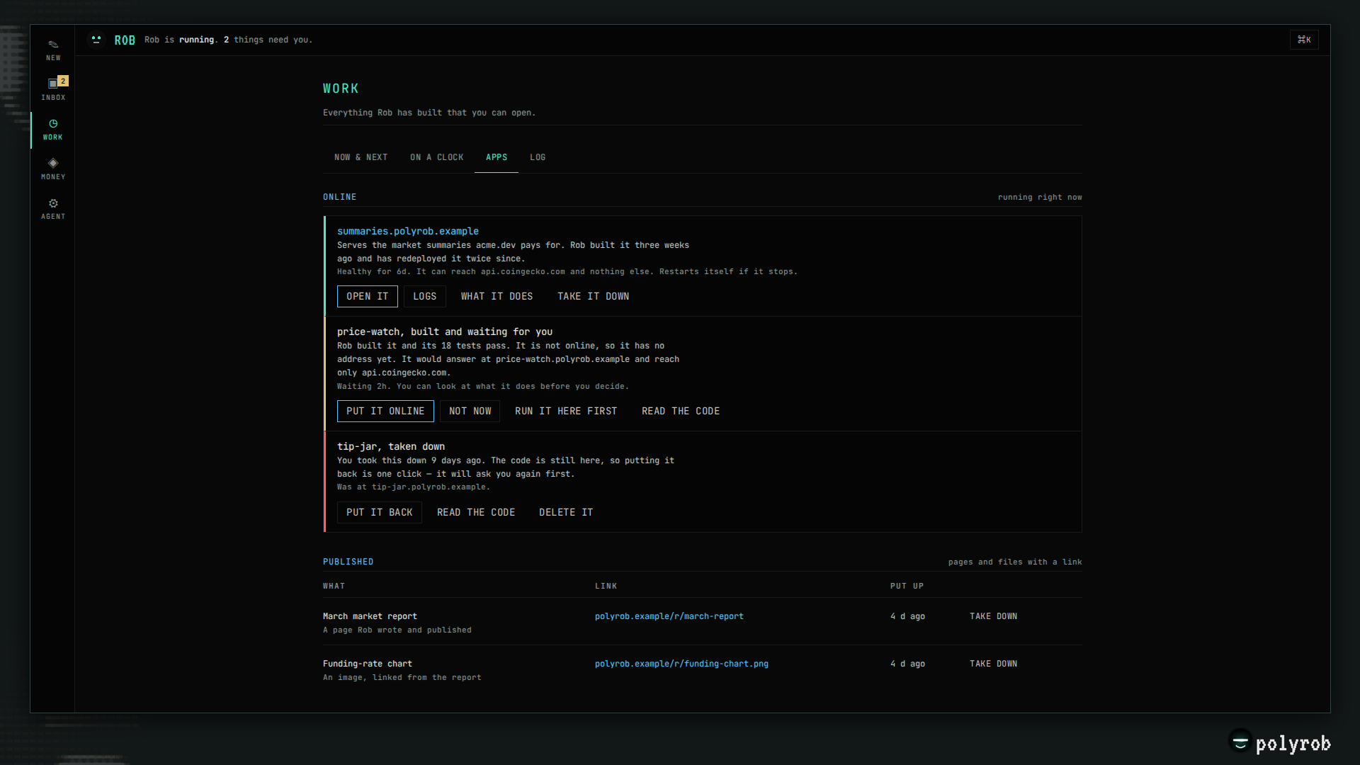Click the ROB name in header
1360x765 pixels.
coord(125,40)
